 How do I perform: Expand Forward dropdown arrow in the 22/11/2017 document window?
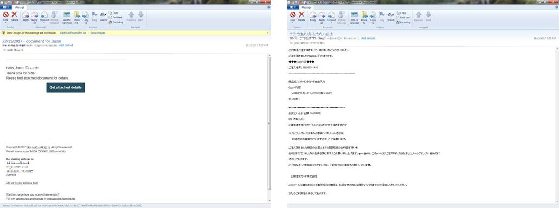click(x=44, y=23)
